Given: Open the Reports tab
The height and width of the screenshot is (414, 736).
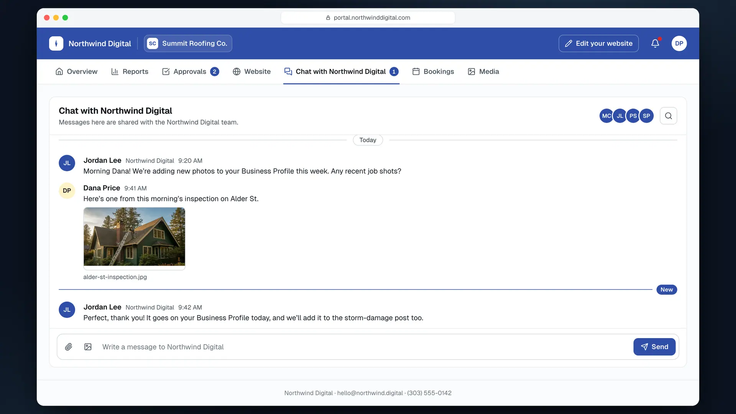Looking at the screenshot, I should (130, 72).
